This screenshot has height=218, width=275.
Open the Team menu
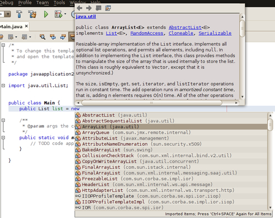(42, 3)
